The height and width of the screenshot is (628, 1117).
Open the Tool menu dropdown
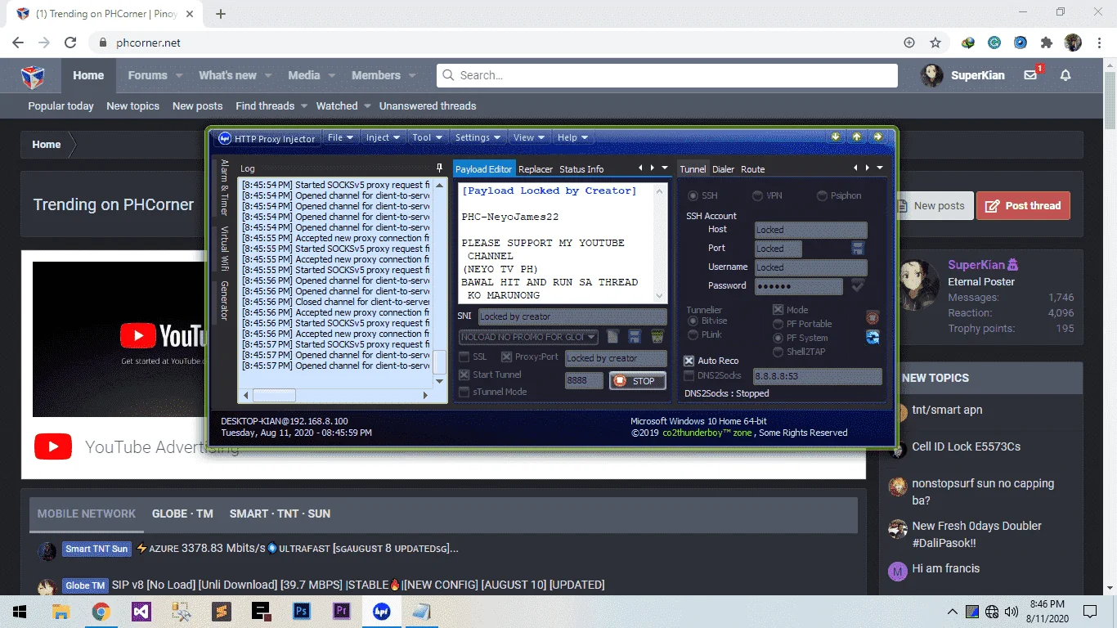coord(427,138)
